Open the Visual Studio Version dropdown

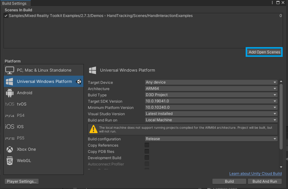click(211, 114)
